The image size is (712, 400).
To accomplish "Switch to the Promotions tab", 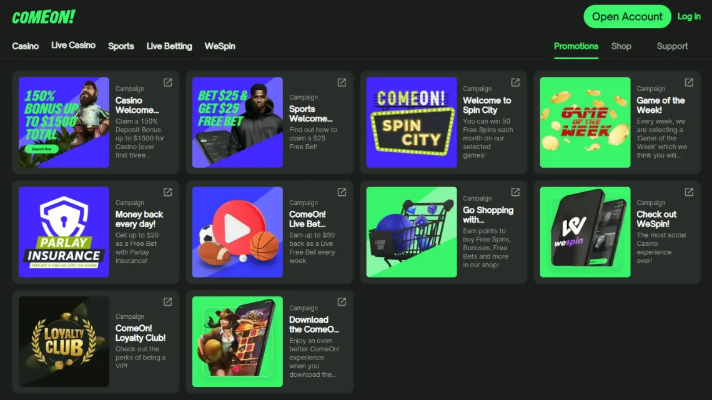I will (576, 46).
